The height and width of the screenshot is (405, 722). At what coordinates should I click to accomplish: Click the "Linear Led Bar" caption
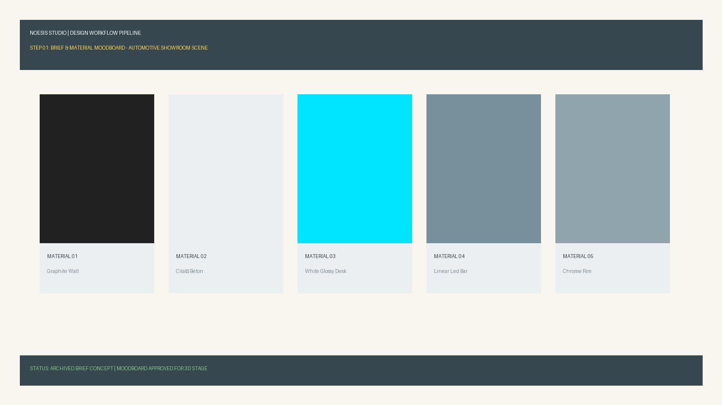pos(451,271)
